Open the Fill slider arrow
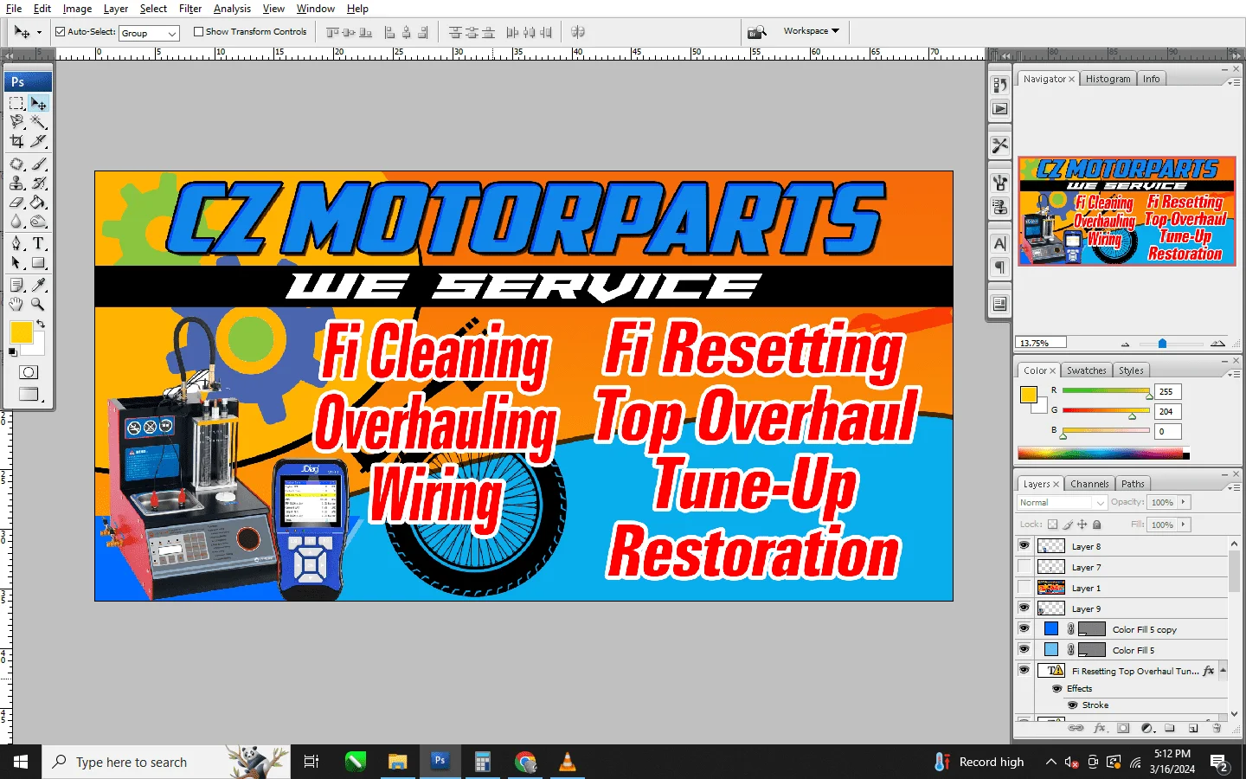The height and width of the screenshot is (779, 1246). pos(1184,525)
